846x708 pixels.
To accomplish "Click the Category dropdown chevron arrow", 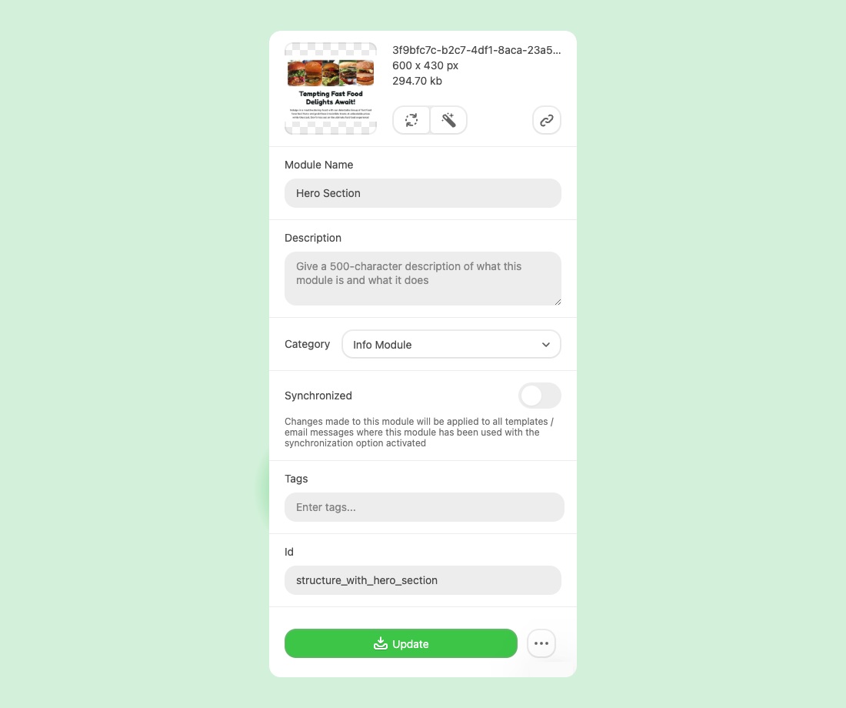I will pos(546,345).
